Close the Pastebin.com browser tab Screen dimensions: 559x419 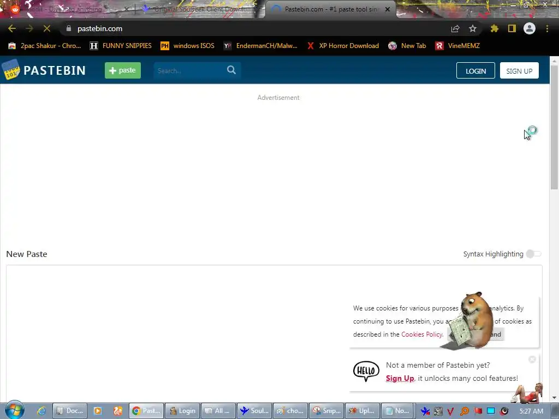pos(388,9)
